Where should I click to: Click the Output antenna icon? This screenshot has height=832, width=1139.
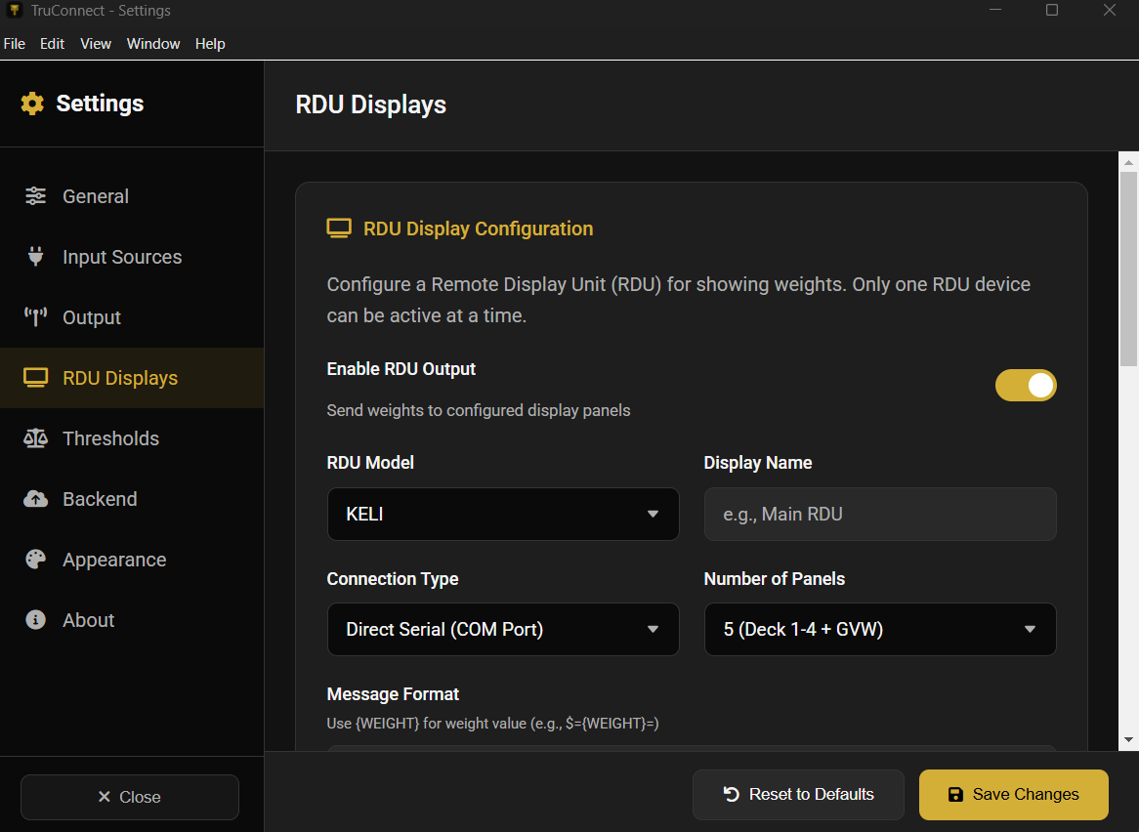[x=35, y=317]
